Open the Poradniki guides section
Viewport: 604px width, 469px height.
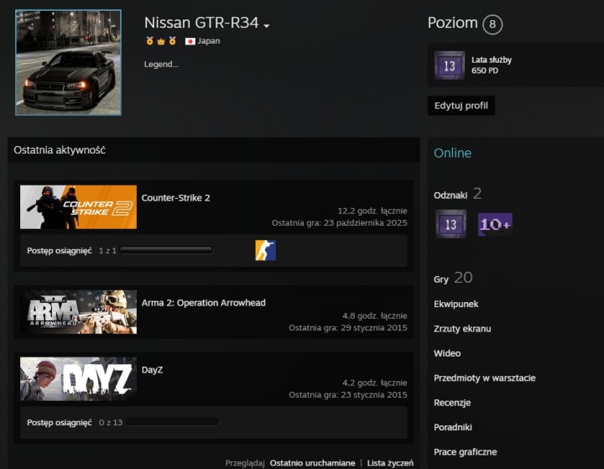(x=453, y=427)
